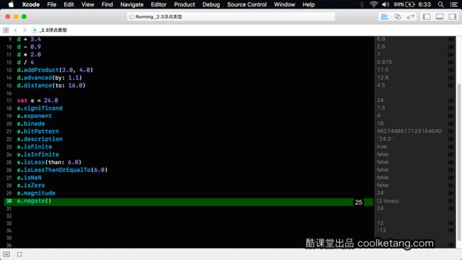Click the Bluetooth menu bar icon

[x=362, y=4]
